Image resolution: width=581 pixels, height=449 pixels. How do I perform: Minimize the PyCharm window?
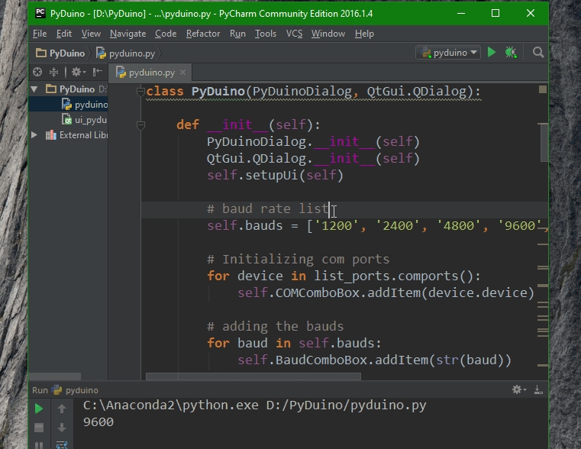coord(461,13)
